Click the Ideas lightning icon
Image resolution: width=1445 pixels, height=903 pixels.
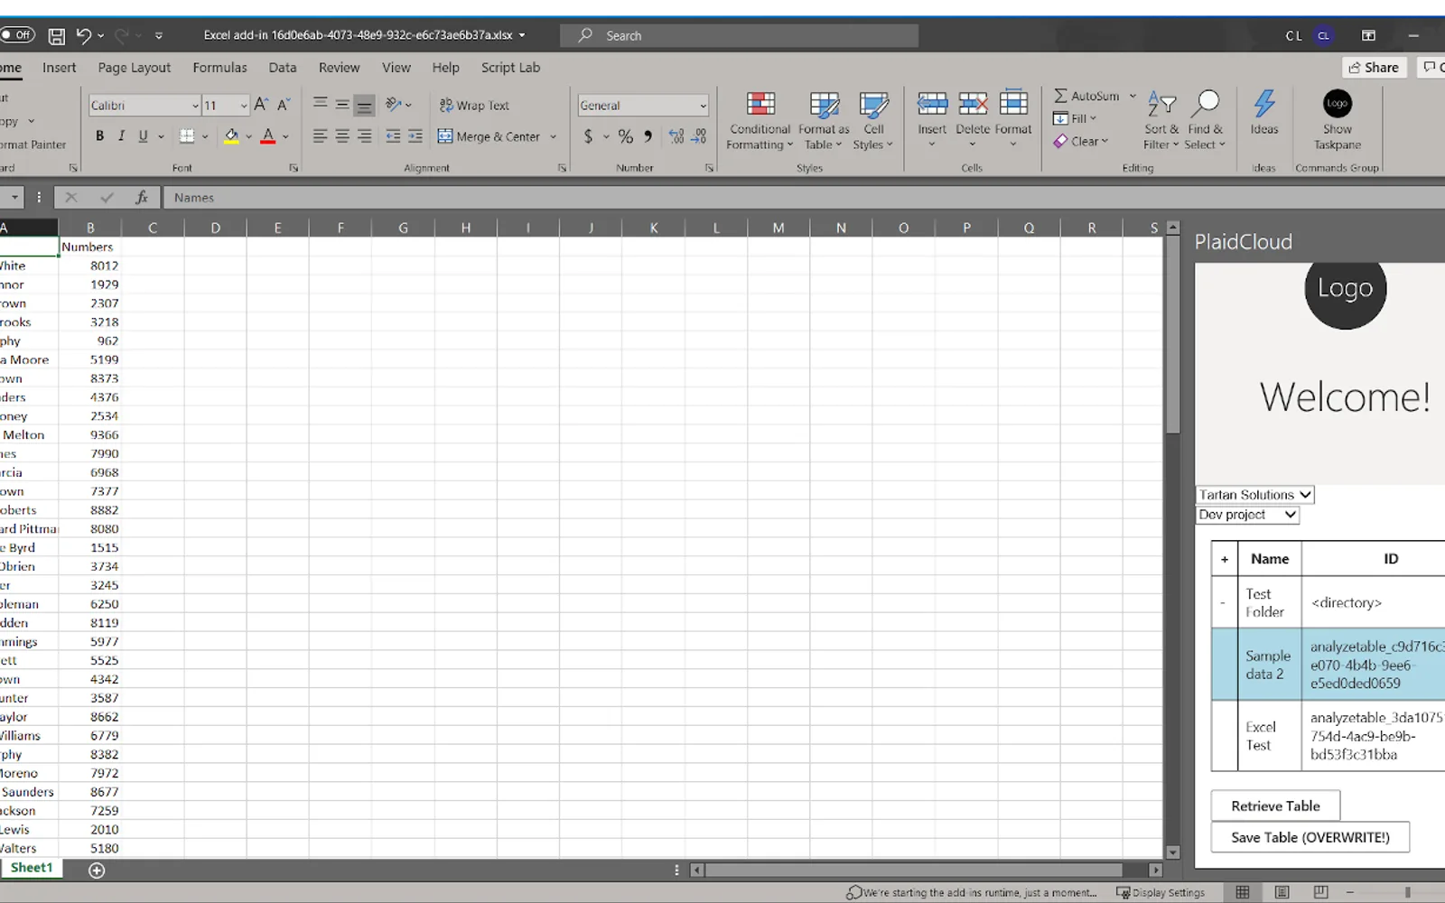point(1264,104)
